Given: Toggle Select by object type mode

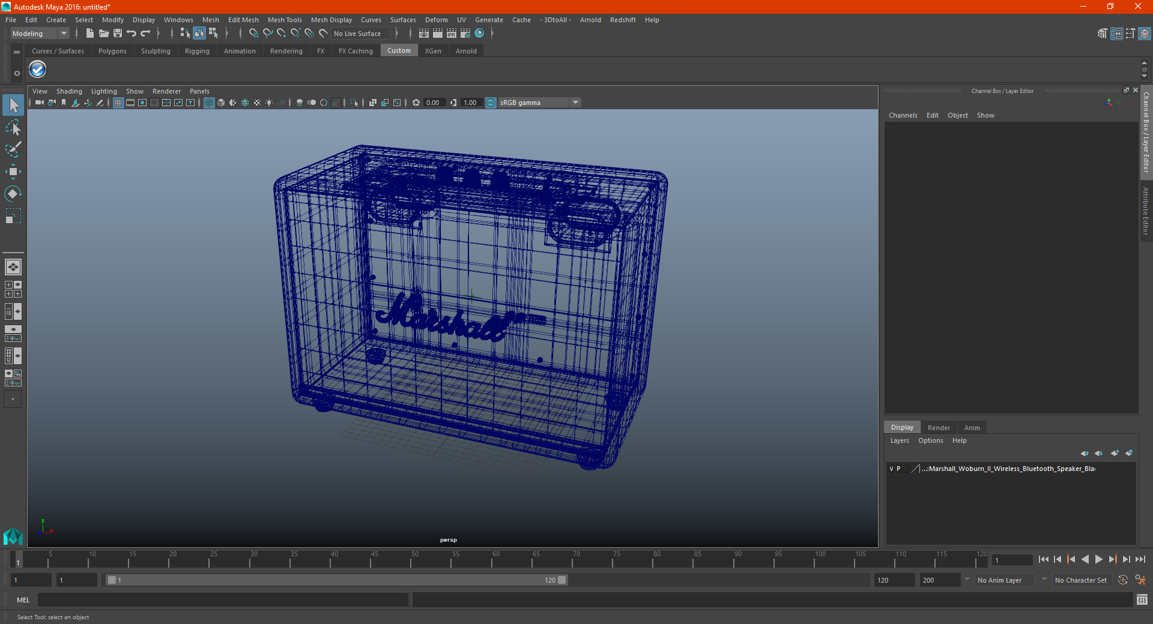Looking at the screenshot, I should click(199, 34).
